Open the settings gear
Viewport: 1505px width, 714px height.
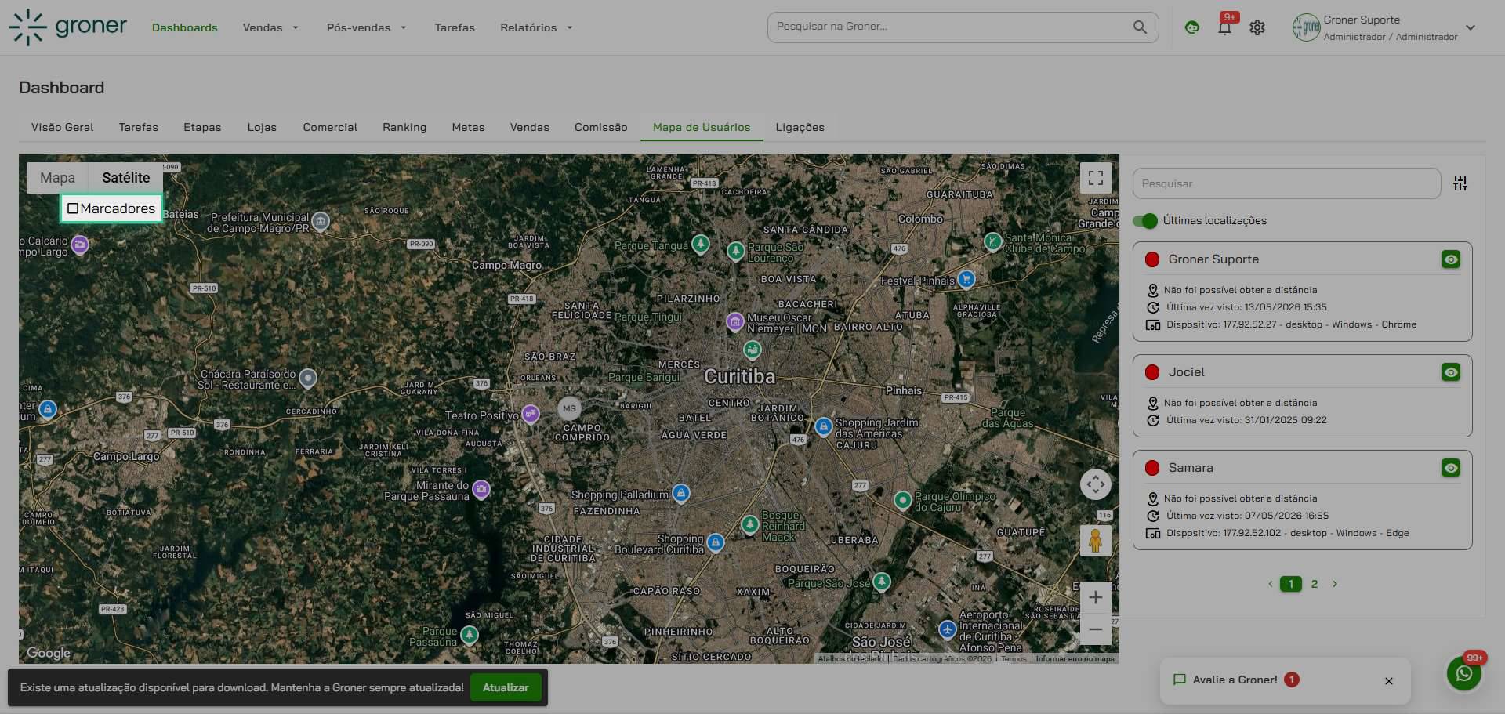coord(1257,27)
